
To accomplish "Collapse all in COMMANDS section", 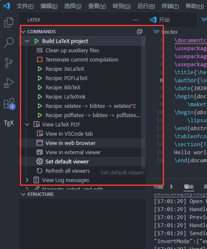I will [x=140, y=32].
